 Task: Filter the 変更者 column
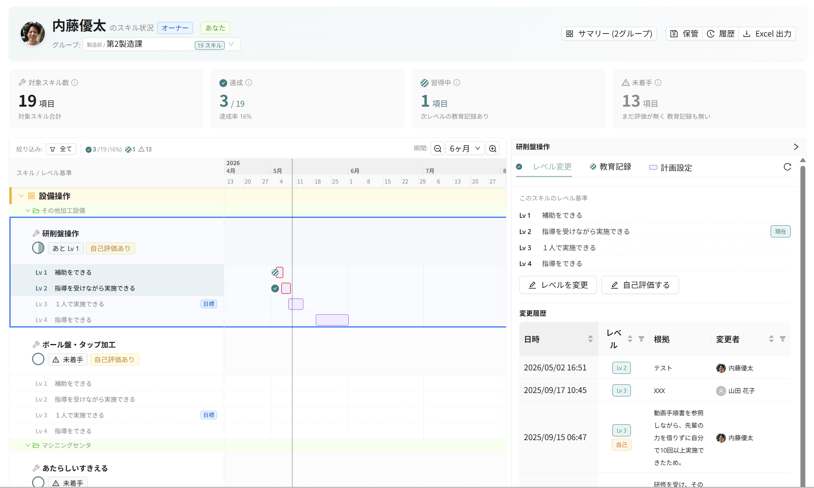pos(782,339)
